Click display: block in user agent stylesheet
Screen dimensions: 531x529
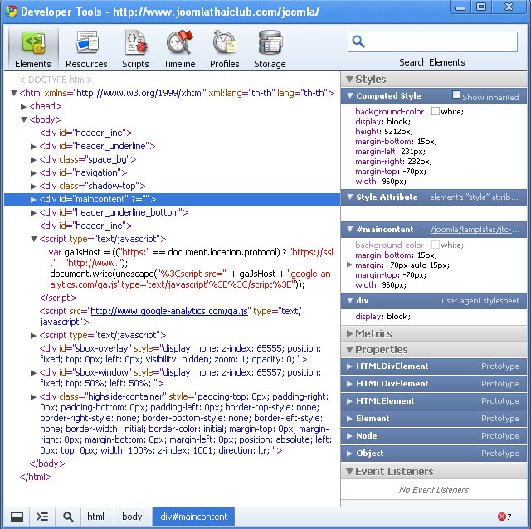point(382,317)
